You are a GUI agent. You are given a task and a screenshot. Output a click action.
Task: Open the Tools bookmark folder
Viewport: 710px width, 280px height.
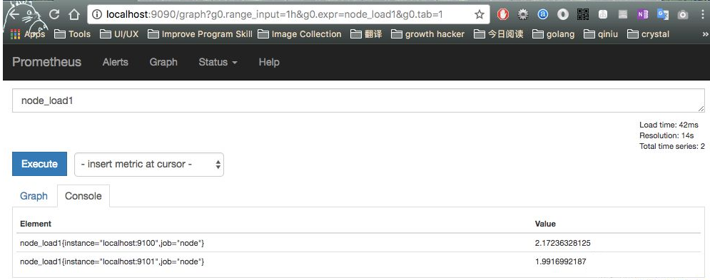(x=73, y=34)
